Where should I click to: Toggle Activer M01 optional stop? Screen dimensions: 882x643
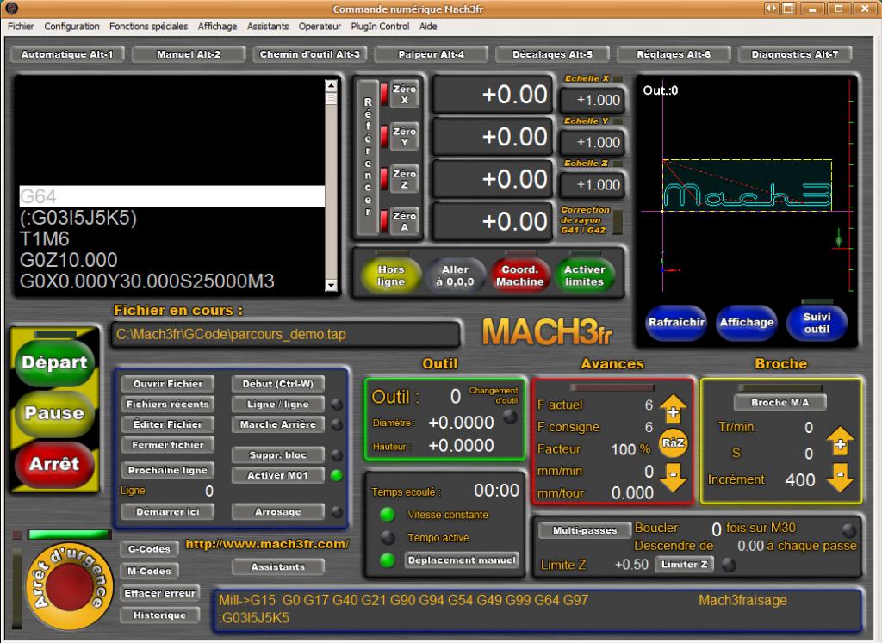278,475
